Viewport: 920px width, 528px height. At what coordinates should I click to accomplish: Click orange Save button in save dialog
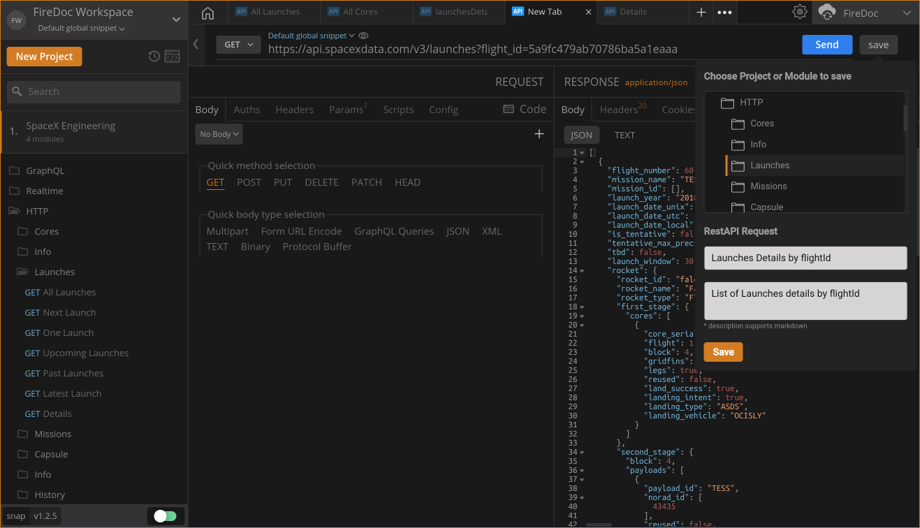coord(723,352)
